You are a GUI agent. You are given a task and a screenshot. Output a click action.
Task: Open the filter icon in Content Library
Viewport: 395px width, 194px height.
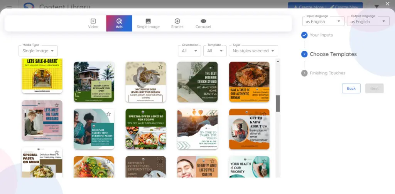(376, 7)
